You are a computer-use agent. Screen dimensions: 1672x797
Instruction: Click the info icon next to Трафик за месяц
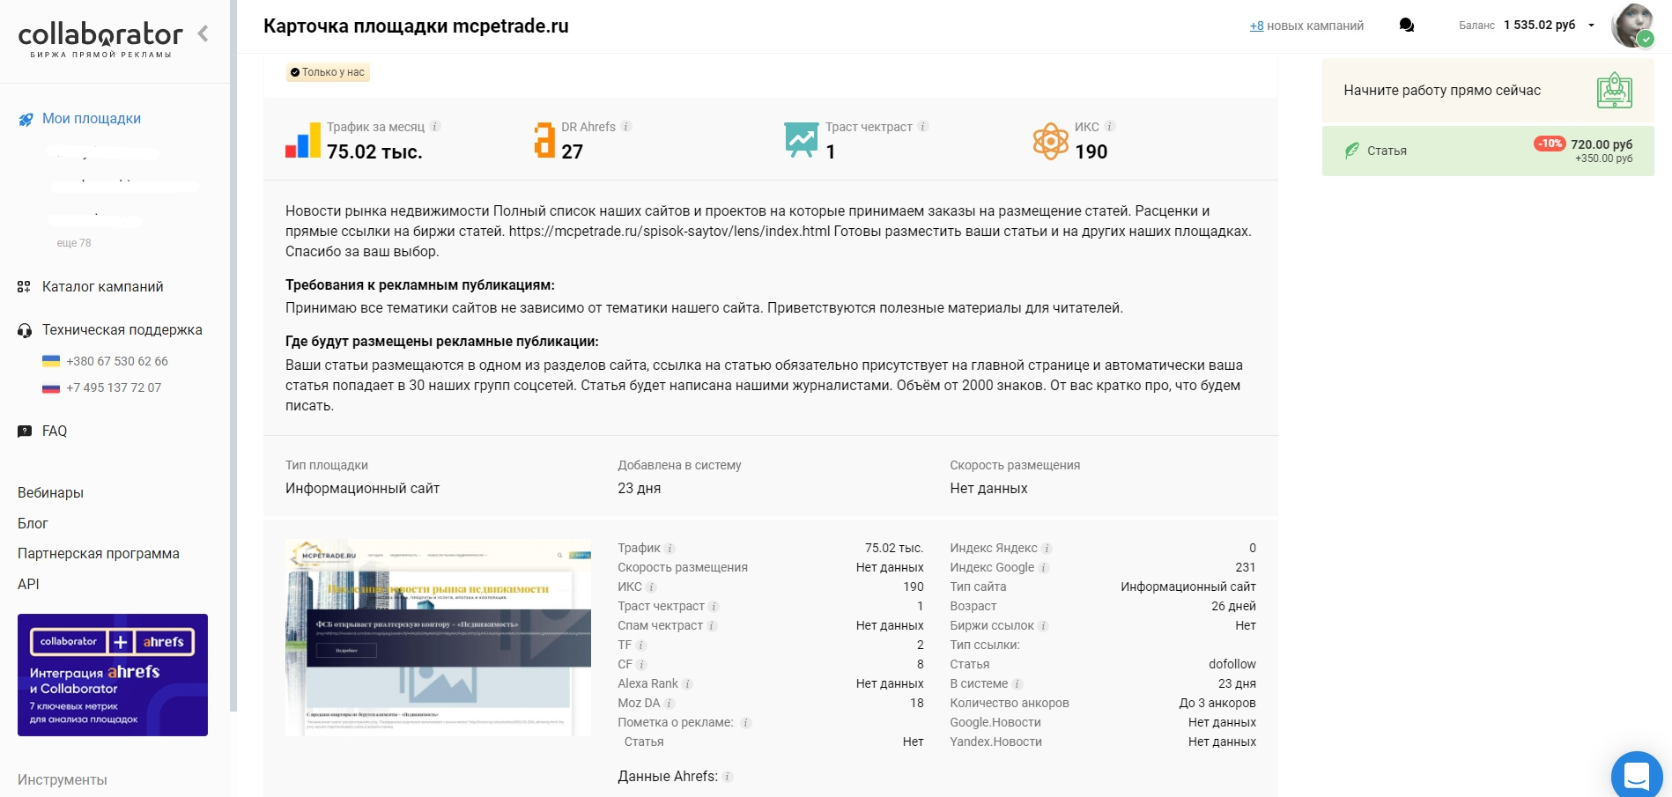[435, 127]
